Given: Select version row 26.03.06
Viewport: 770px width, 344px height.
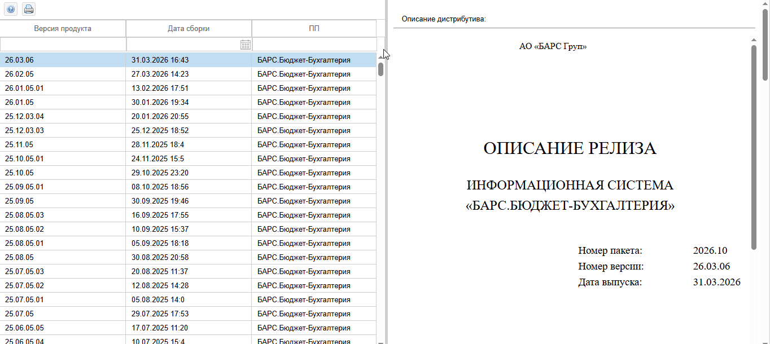Looking at the screenshot, I should click(188, 60).
